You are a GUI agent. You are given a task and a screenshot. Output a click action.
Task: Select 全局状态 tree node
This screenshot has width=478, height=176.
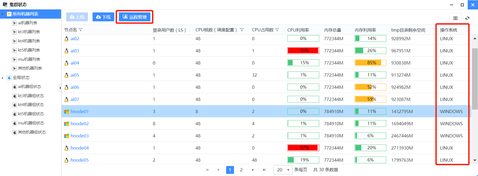[x=21, y=77]
